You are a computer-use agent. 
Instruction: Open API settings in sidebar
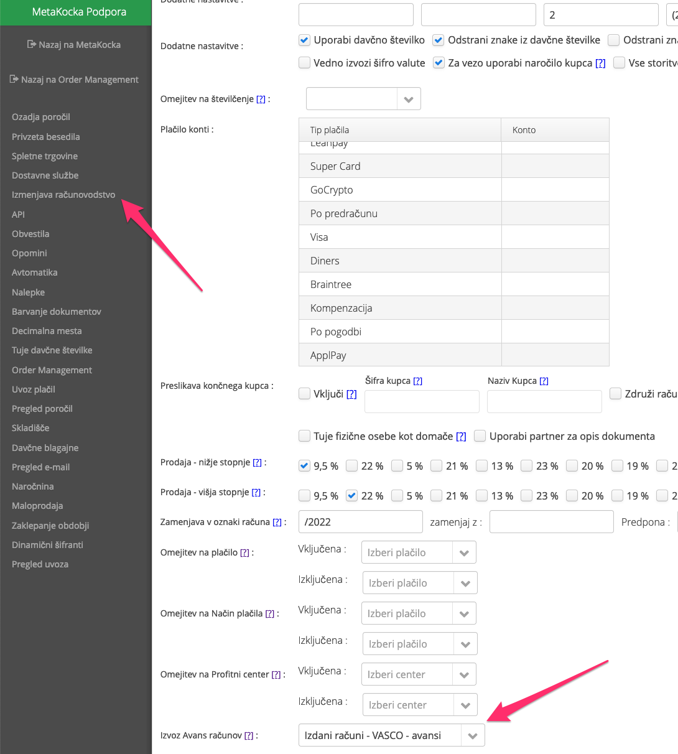(19, 215)
